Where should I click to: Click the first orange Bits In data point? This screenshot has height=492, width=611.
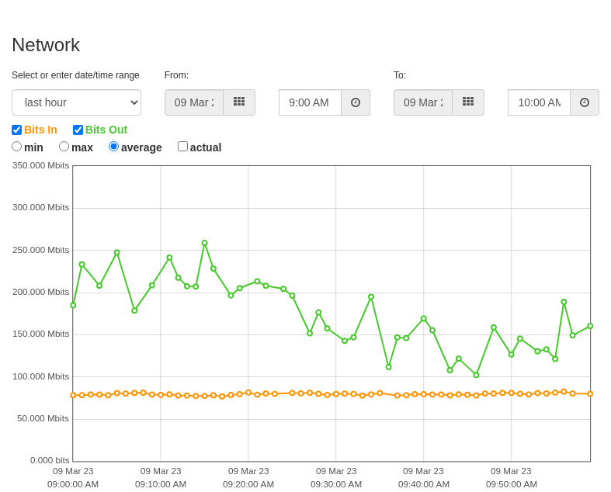(73, 395)
